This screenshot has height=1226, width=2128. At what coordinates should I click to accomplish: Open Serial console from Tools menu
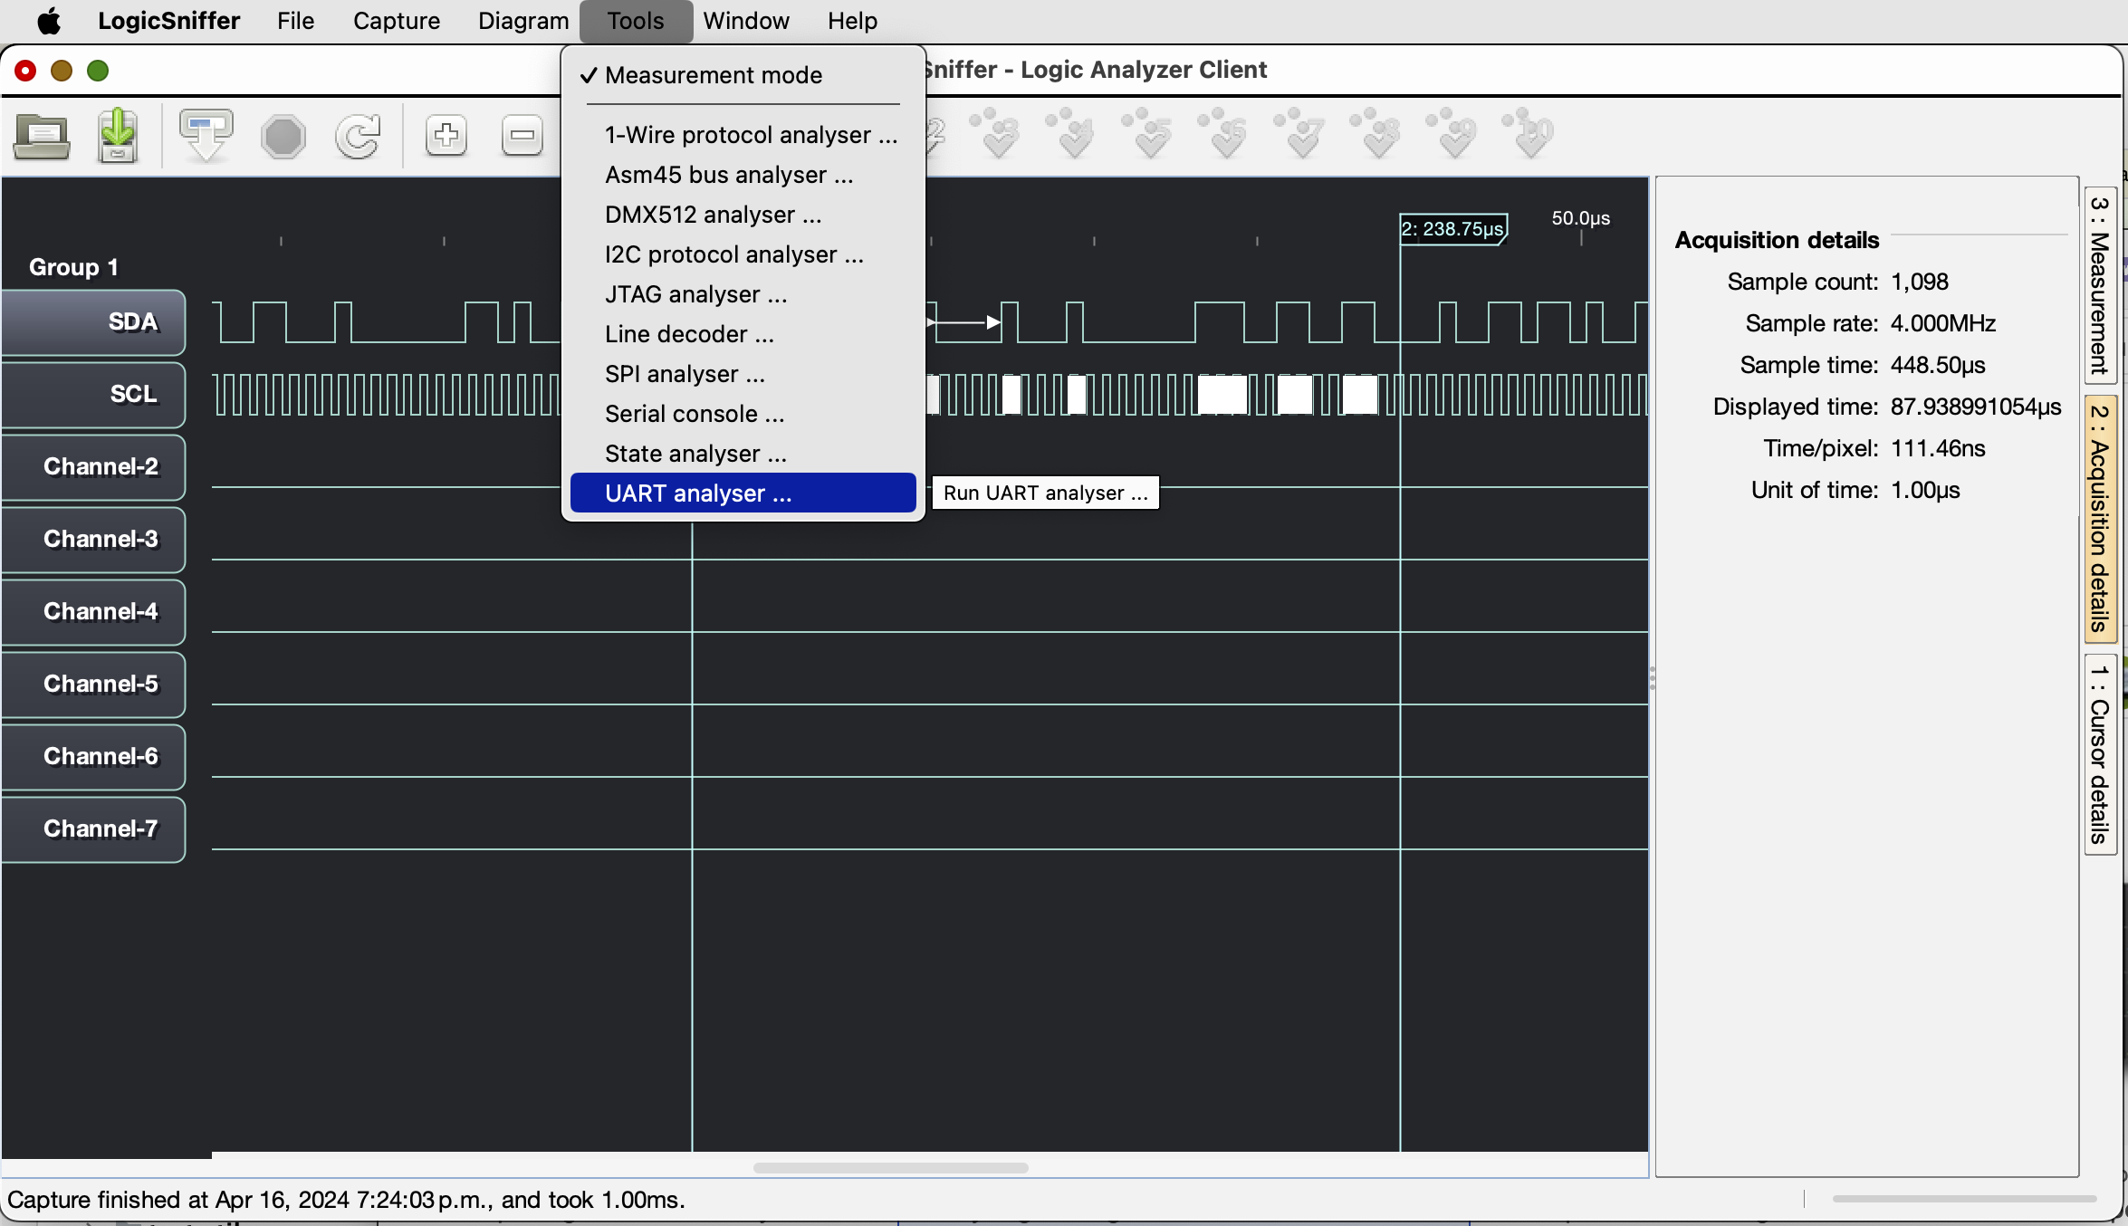pos(743,414)
